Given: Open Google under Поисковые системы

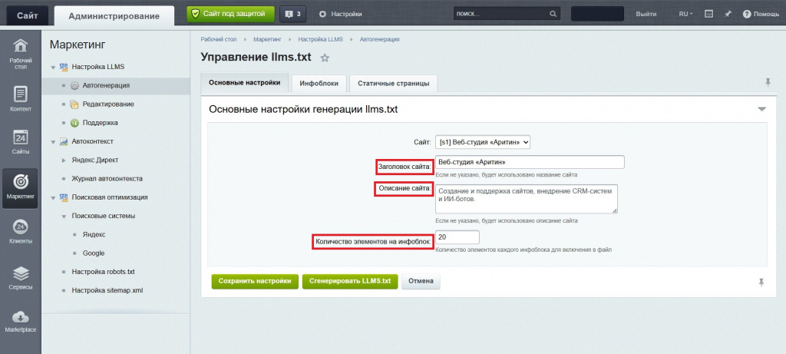Looking at the screenshot, I should pyautogui.click(x=93, y=253).
